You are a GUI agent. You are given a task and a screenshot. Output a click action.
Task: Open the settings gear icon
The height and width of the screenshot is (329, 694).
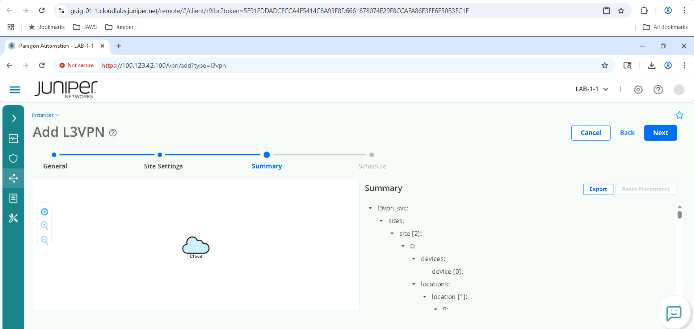click(x=638, y=90)
